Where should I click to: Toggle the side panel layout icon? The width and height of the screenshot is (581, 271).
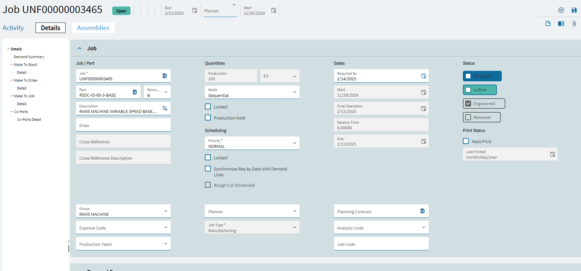(x=561, y=24)
